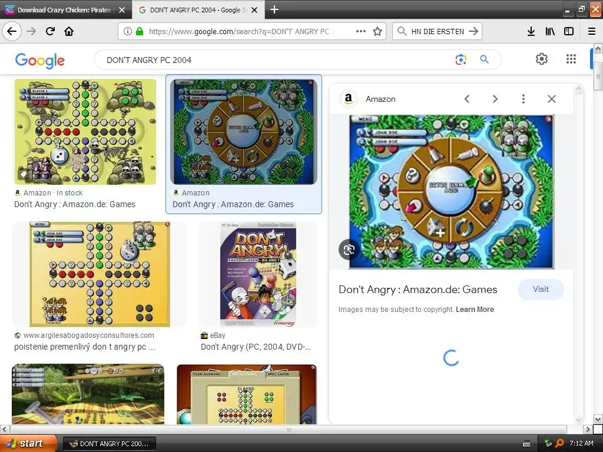Open the Classic board selection thumbnail

point(247,394)
